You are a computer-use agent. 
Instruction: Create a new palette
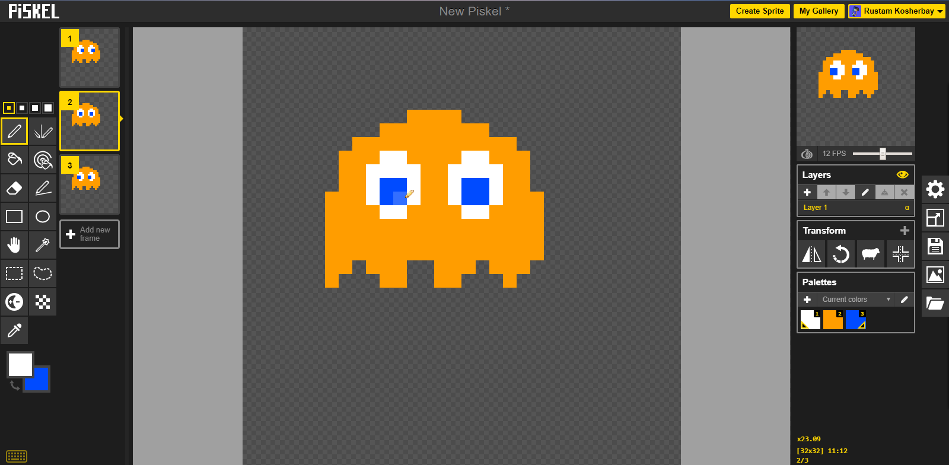coord(807,300)
